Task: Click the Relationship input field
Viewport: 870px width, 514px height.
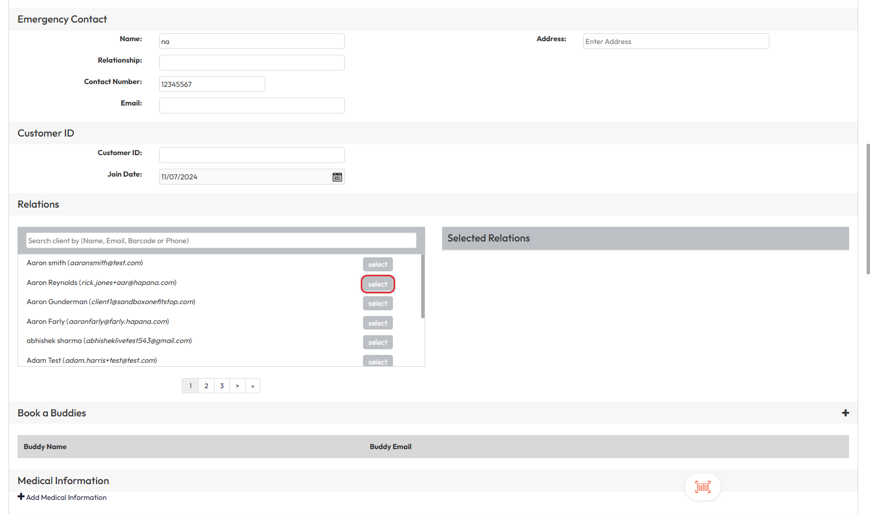Action: pyautogui.click(x=252, y=63)
